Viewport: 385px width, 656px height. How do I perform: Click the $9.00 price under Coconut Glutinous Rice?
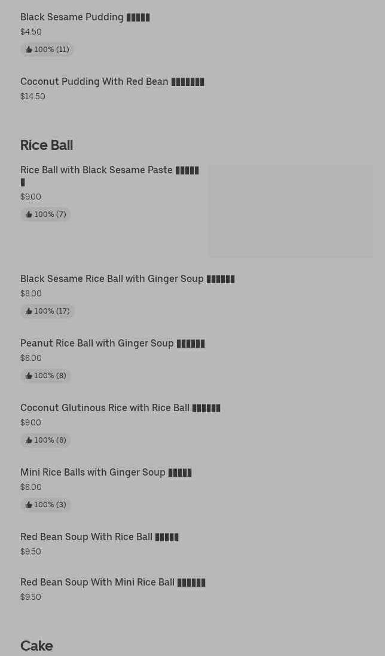30,422
